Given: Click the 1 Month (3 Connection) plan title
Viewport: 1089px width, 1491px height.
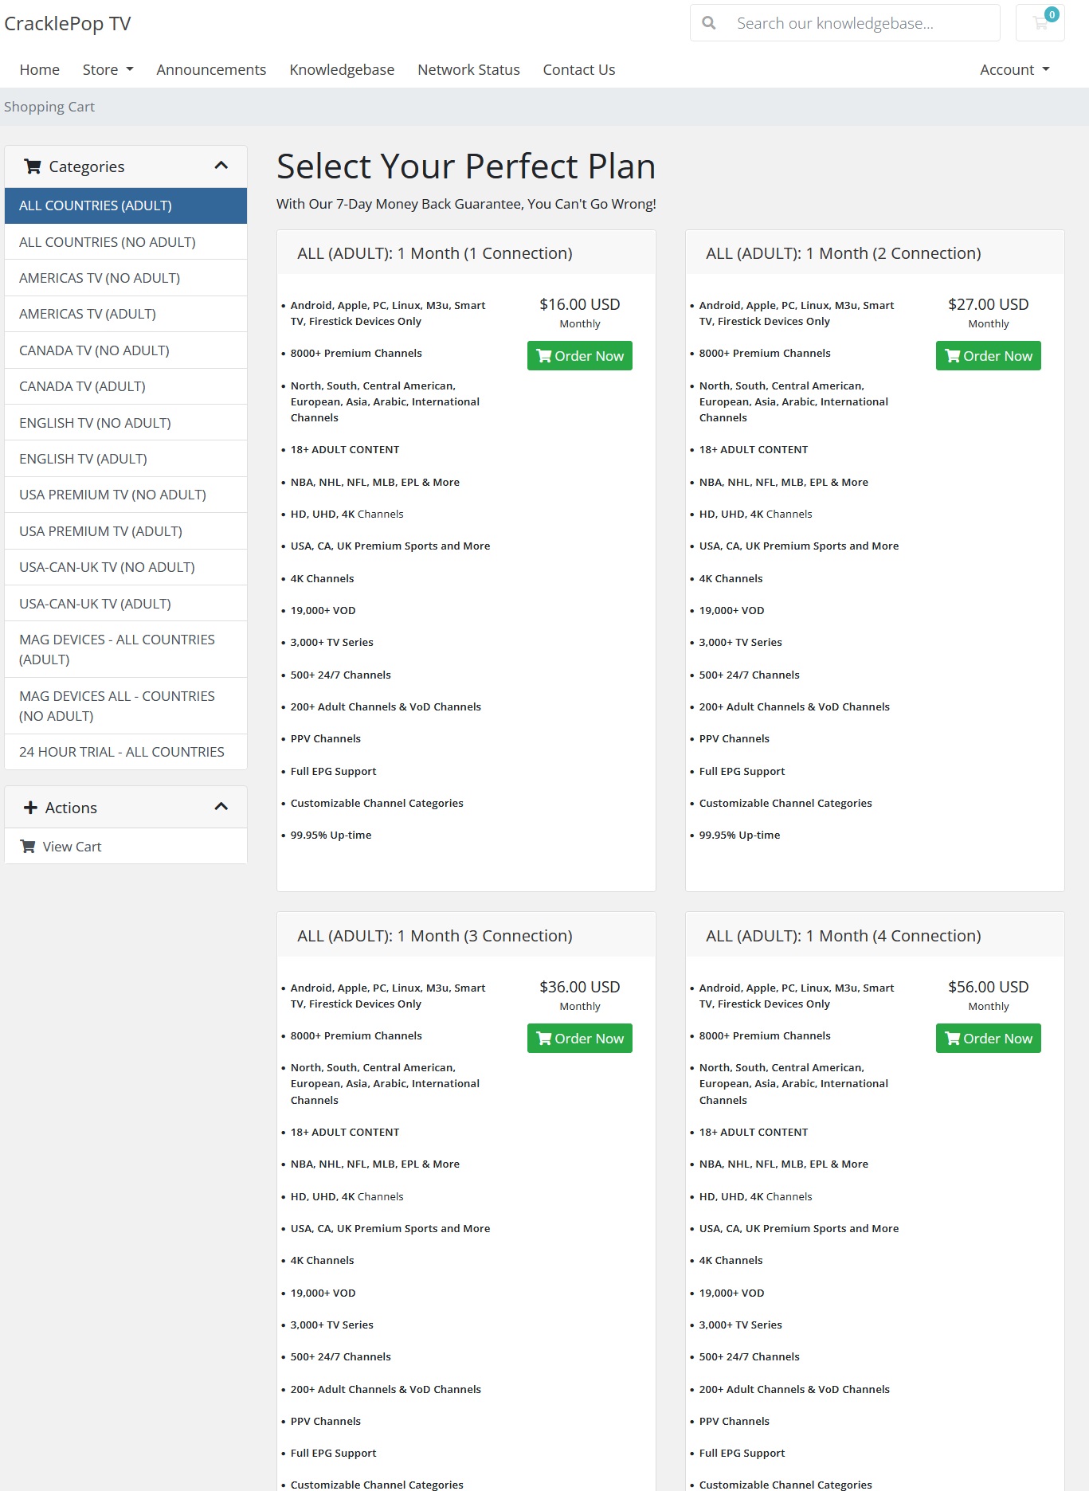Looking at the screenshot, I should pyautogui.click(x=435, y=936).
